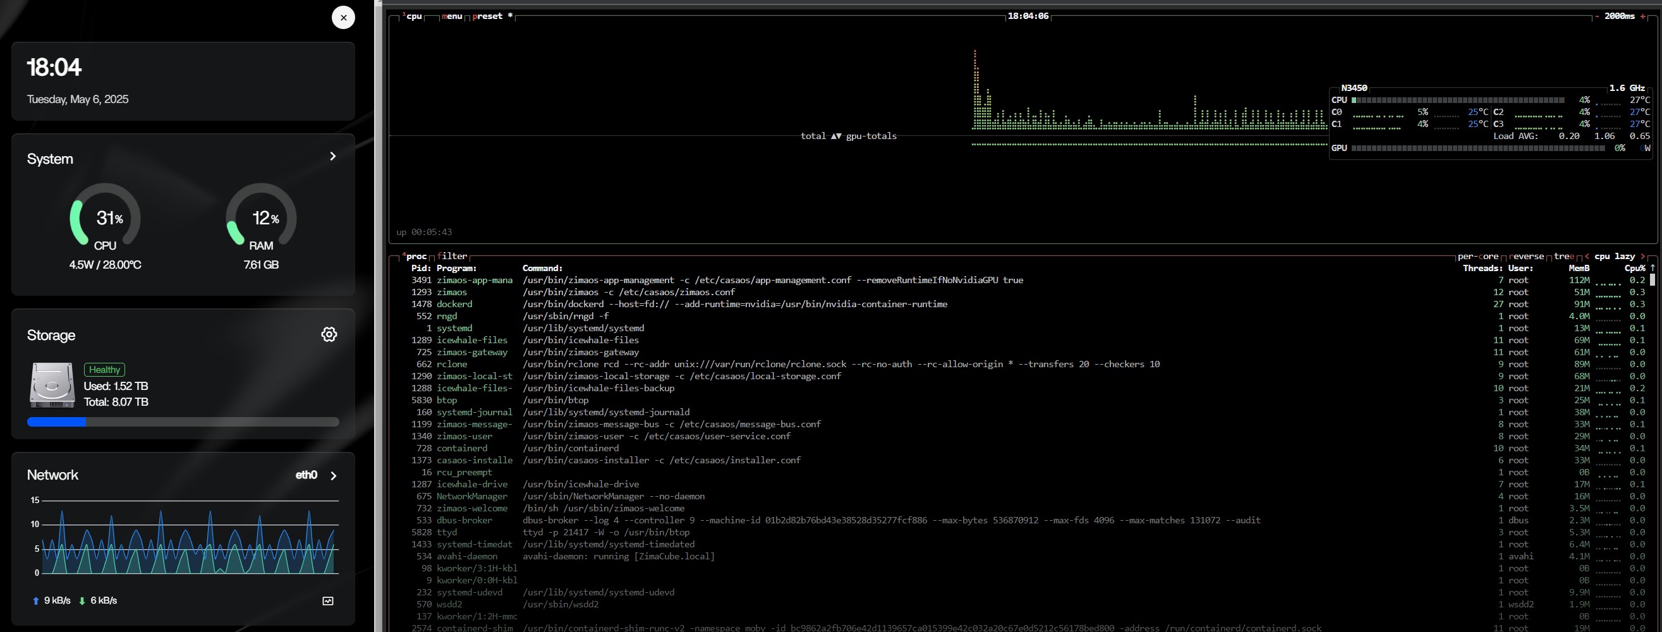1662x632 pixels.
Task: Click the uptime 00:05:43 text
Action: [424, 232]
